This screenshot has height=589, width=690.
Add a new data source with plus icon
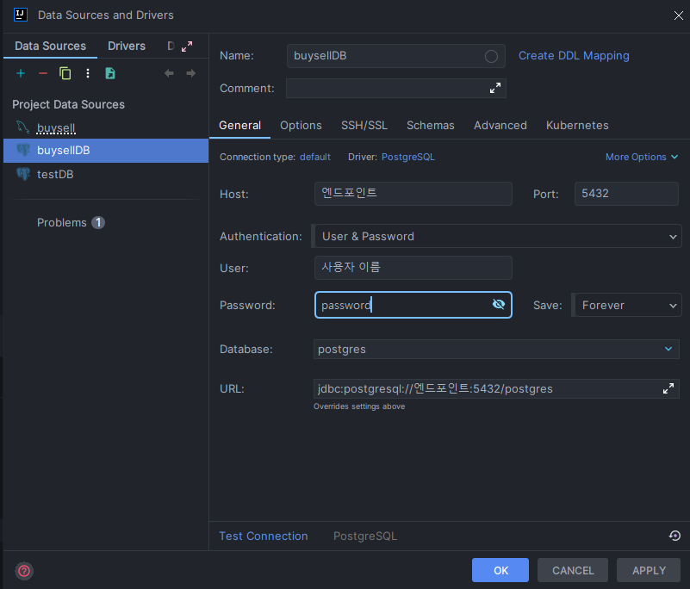coord(21,73)
